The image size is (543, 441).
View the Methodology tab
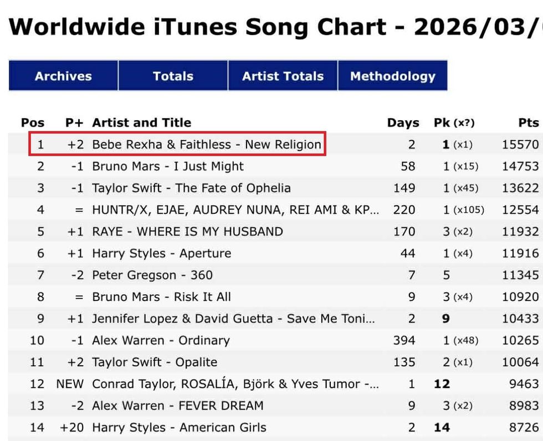[x=392, y=76]
